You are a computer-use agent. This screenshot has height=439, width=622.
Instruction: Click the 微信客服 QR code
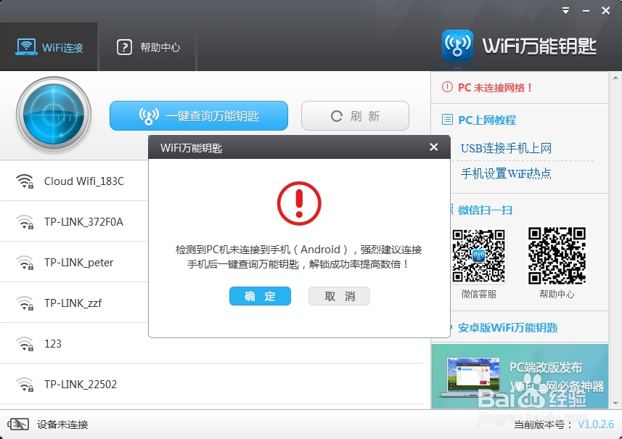click(479, 256)
